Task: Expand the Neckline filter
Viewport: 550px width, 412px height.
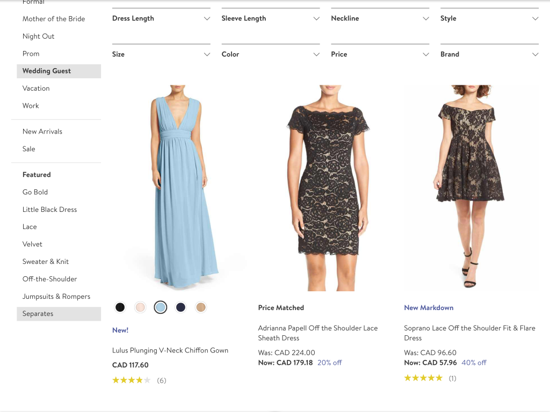Action: point(380,19)
